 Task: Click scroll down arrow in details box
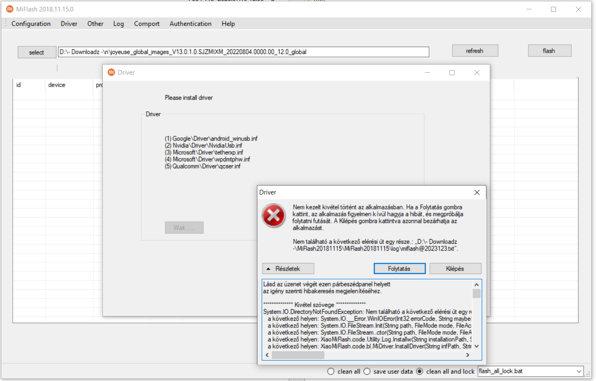pyautogui.click(x=477, y=346)
